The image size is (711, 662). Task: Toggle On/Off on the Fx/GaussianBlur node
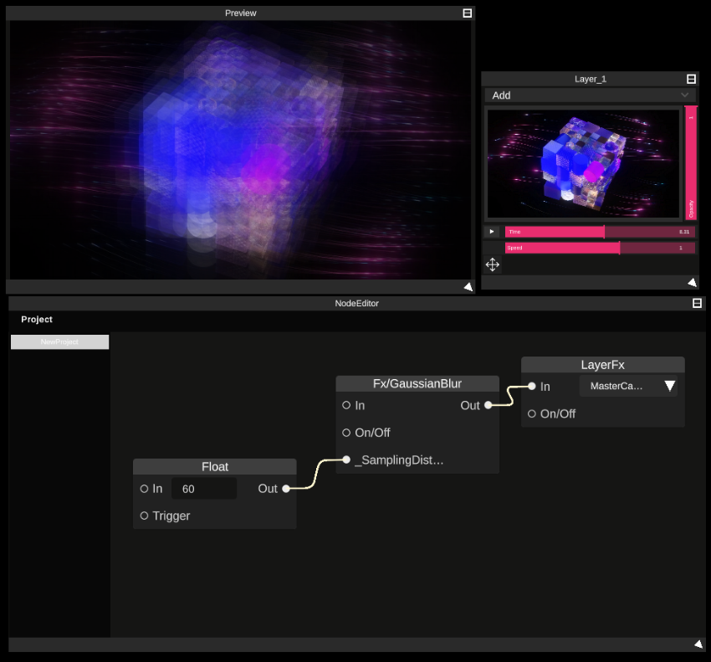point(346,432)
